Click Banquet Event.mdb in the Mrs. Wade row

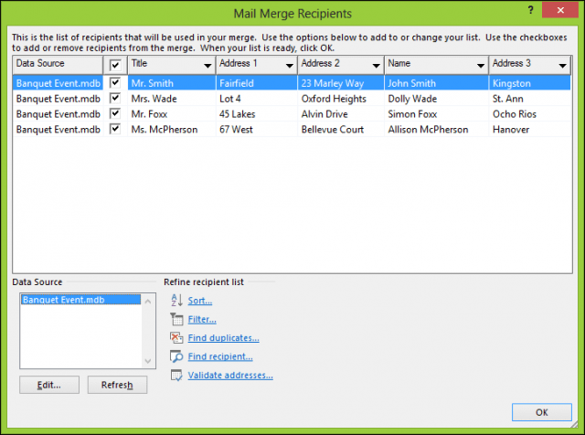point(58,99)
